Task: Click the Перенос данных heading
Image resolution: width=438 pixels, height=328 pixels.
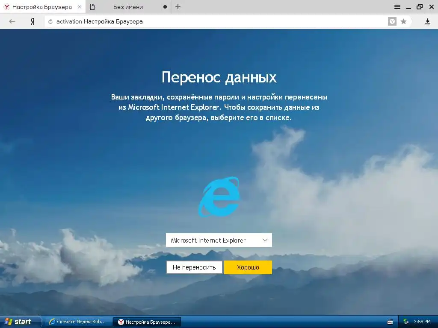Action: coord(219,77)
